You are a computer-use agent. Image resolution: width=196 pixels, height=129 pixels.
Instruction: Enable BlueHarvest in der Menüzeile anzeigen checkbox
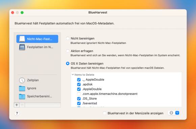(104, 113)
